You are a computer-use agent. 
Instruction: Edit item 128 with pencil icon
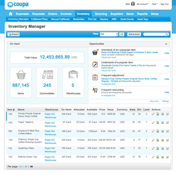coord(153,140)
